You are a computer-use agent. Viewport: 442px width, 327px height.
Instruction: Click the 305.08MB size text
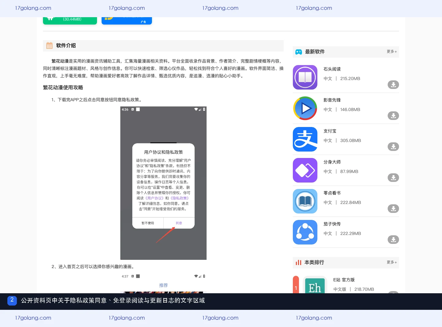[x=351, y=140]
